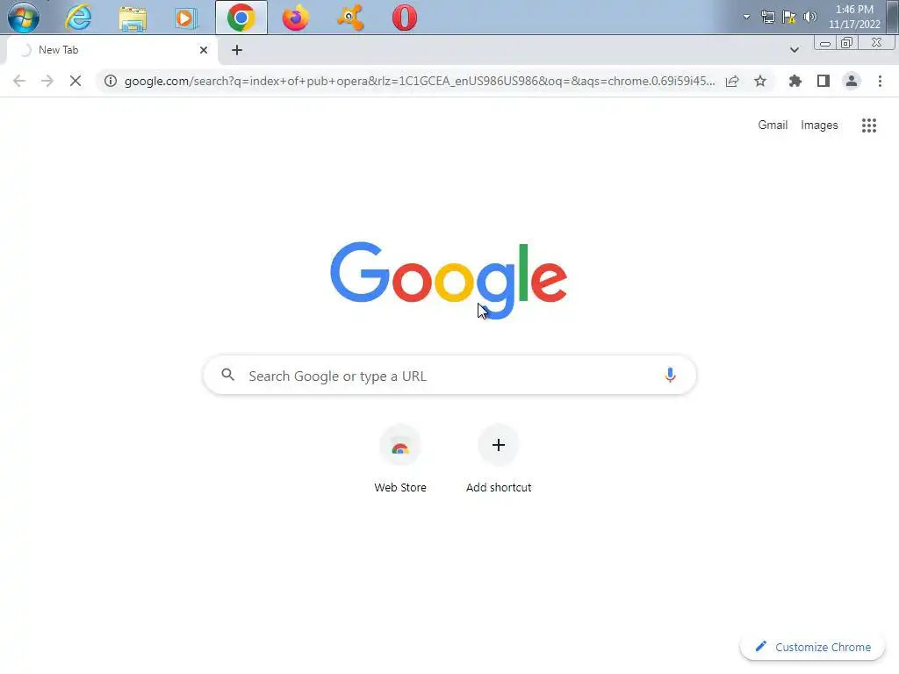Open the Gmail link

773,125
